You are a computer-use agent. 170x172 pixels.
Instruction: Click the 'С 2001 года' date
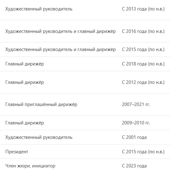click(134, 138)
